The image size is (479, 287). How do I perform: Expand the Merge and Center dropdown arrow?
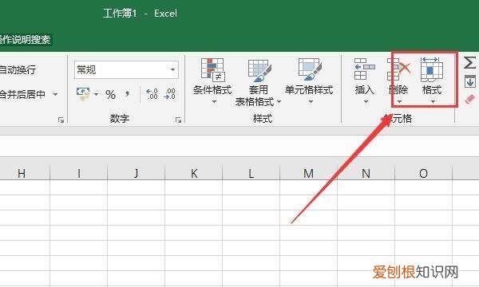(55, 94)
